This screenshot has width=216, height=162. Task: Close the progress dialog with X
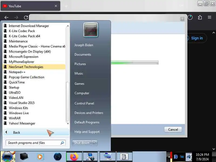(182, 19)
